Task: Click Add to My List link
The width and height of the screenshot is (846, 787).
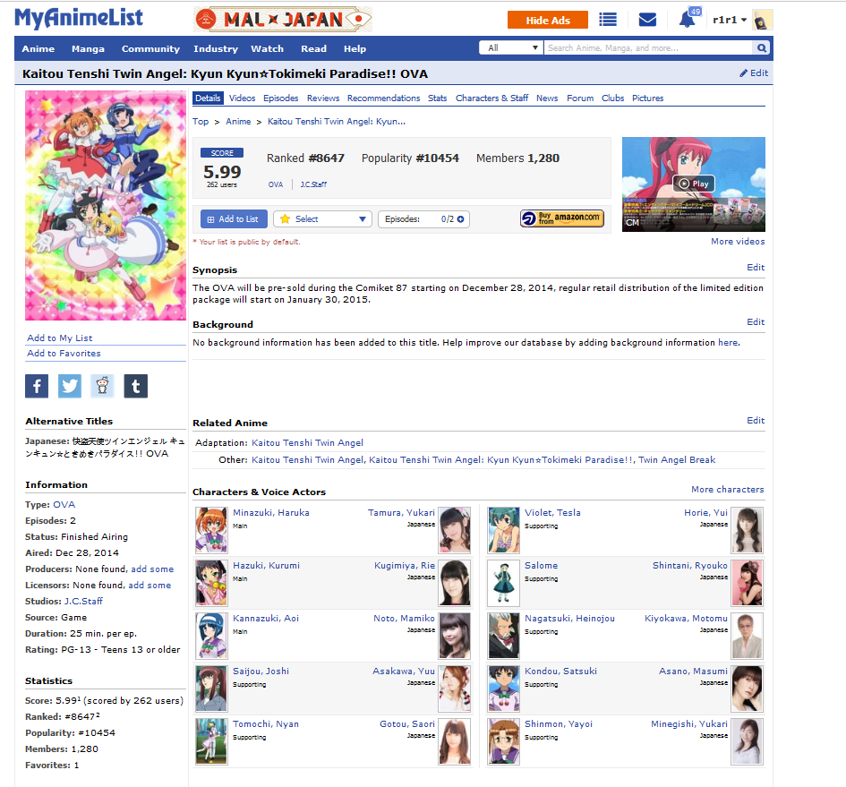Action: (60, 338)
